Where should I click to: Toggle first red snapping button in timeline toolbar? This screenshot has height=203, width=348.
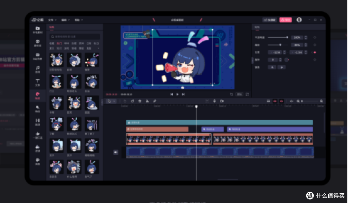tap(275, 101)
